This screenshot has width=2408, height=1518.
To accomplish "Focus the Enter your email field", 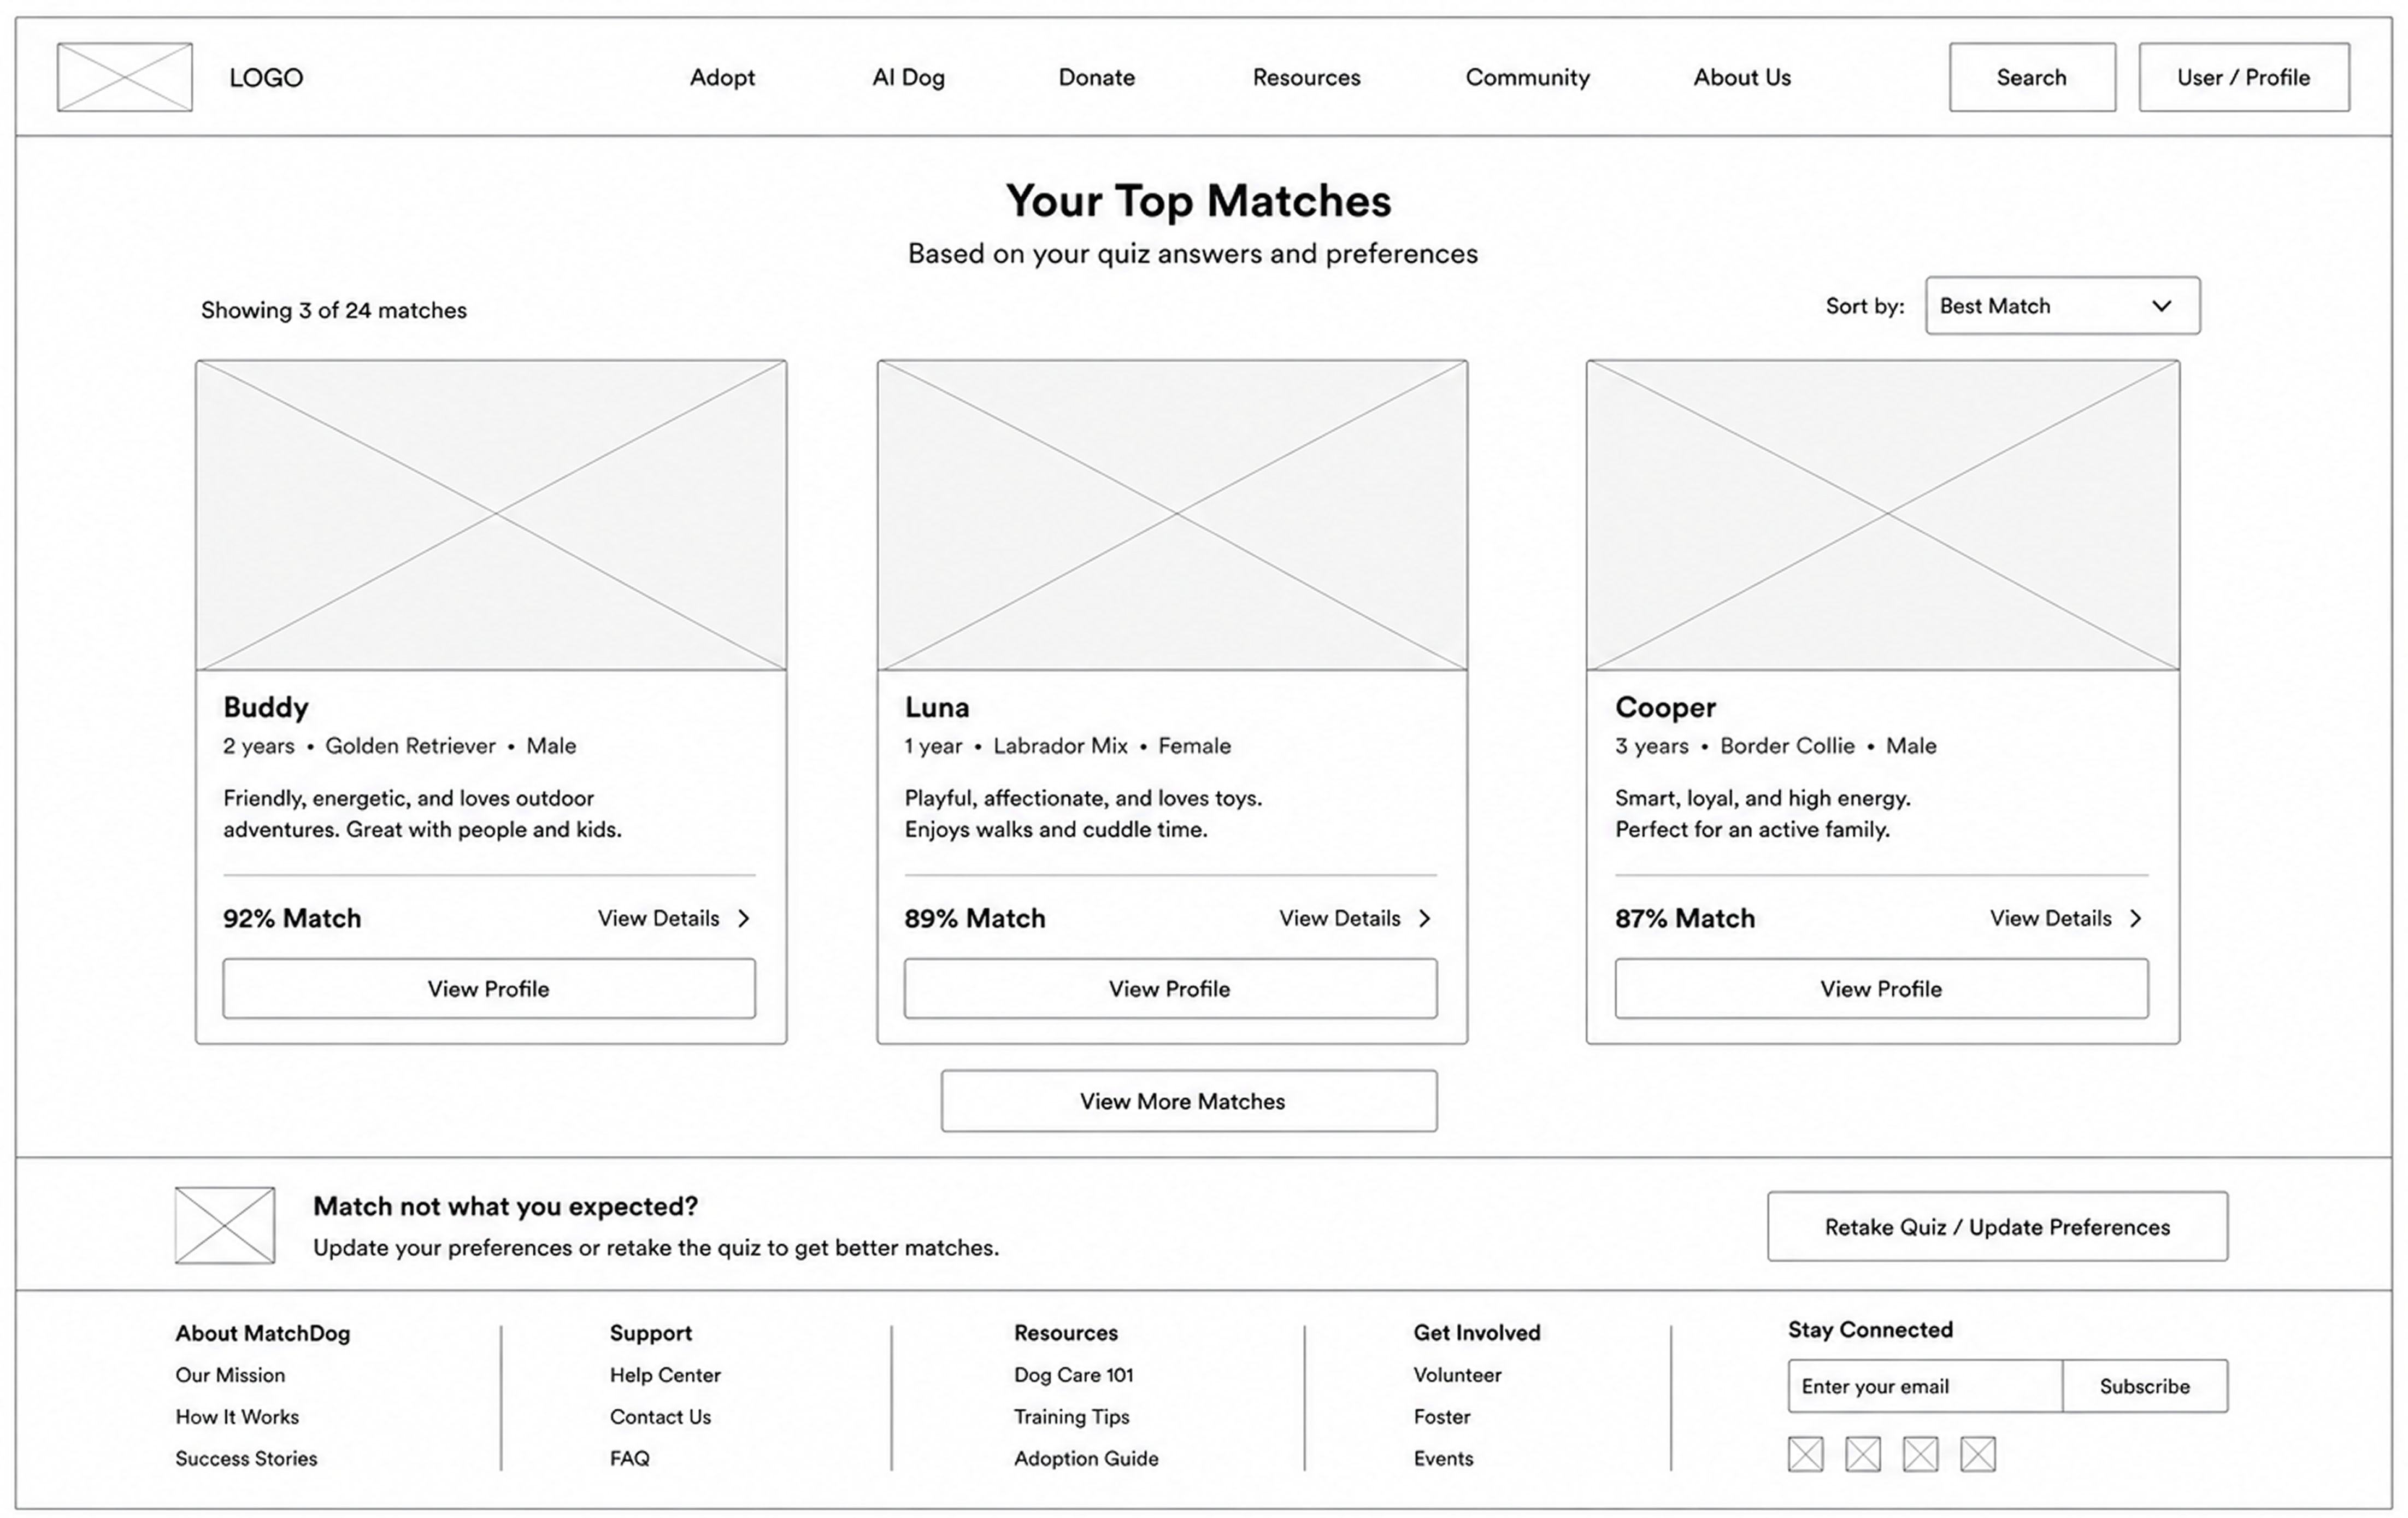I will [1925, 1386].
